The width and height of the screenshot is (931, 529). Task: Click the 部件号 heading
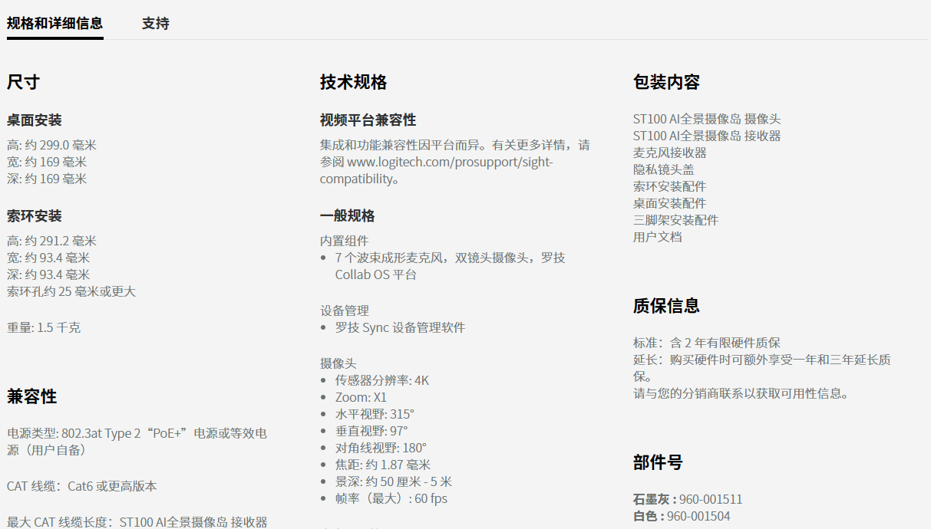click(658, 462)
